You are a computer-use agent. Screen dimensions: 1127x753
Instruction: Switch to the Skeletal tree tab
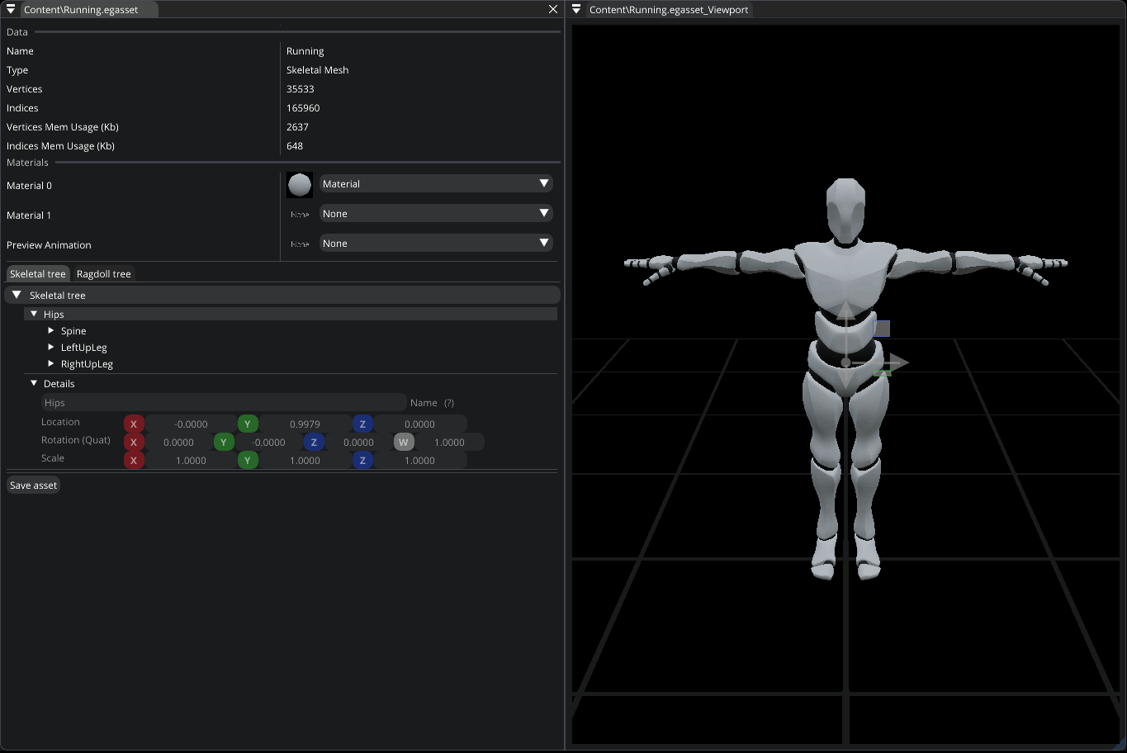38,274
